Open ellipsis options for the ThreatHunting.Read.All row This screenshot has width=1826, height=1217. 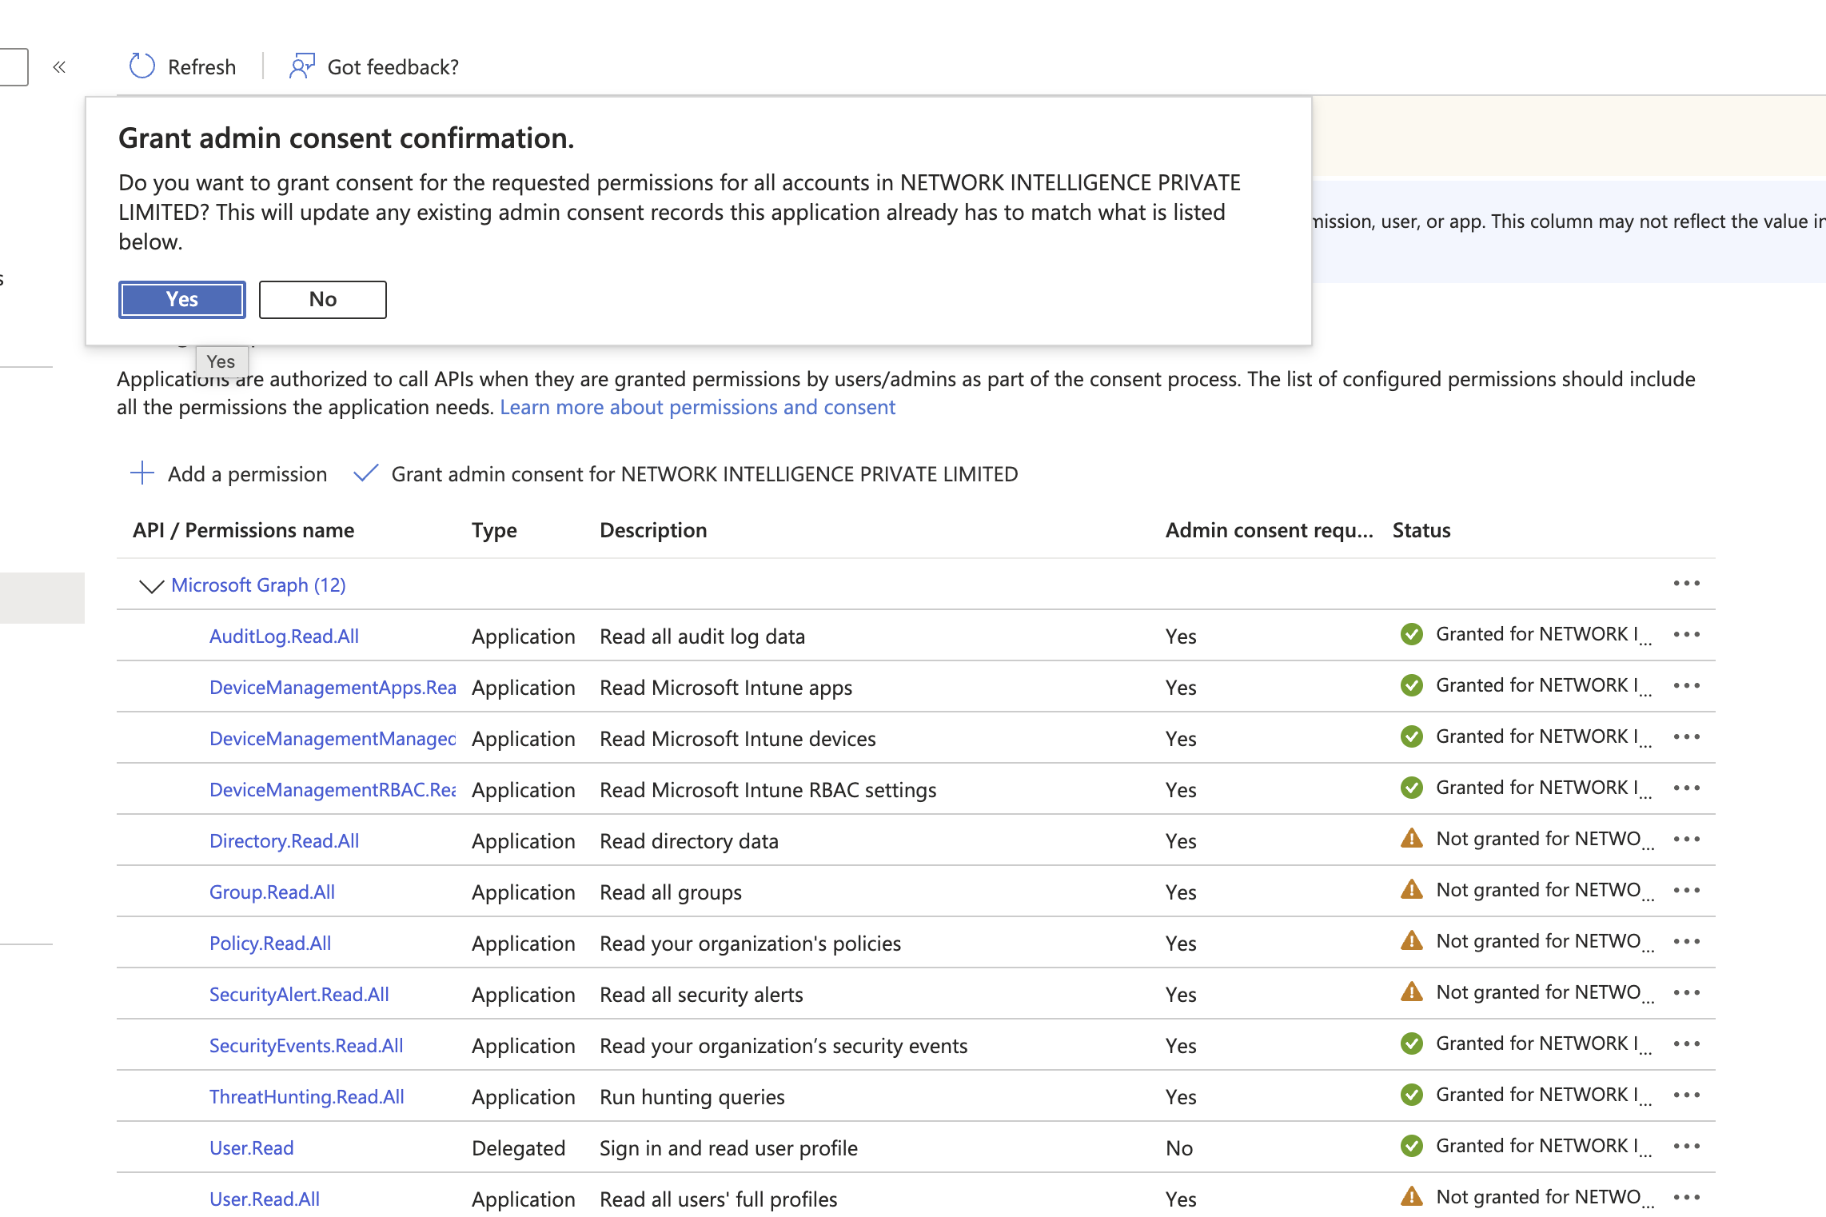pyautogui.click(x=1686, y=1095)
